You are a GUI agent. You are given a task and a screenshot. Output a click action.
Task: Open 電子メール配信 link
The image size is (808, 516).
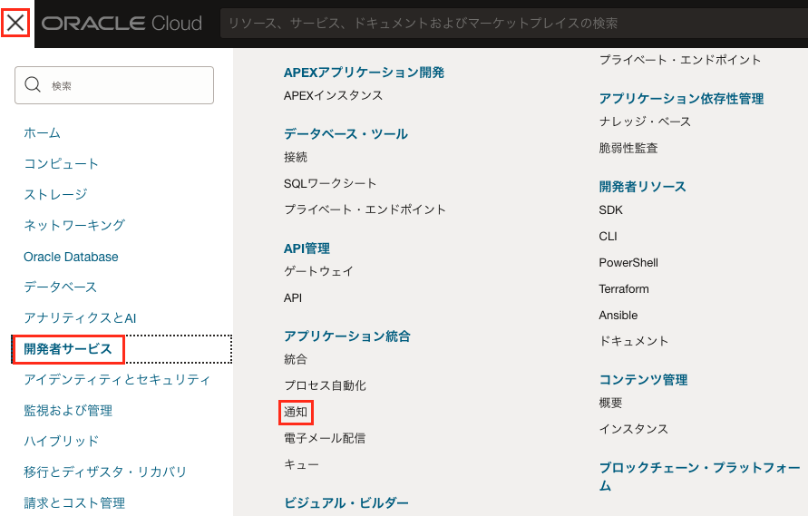pyautogui.click(x=325, y=438)
